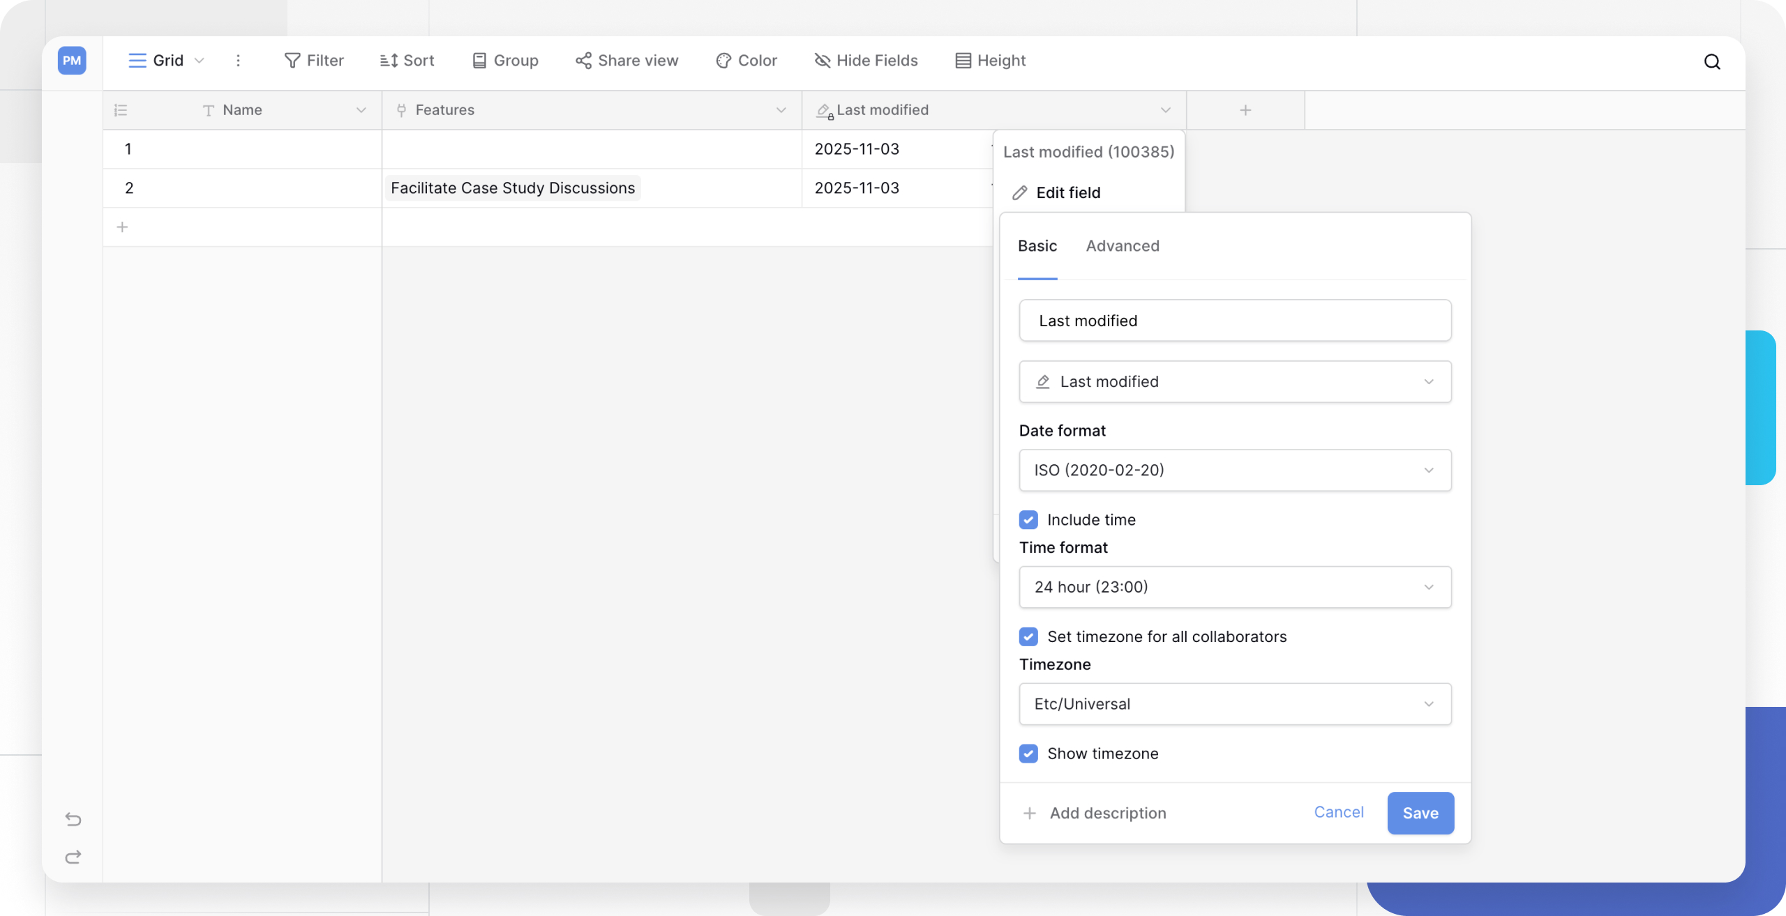Open the three-dot view options menu

(238, 61)
